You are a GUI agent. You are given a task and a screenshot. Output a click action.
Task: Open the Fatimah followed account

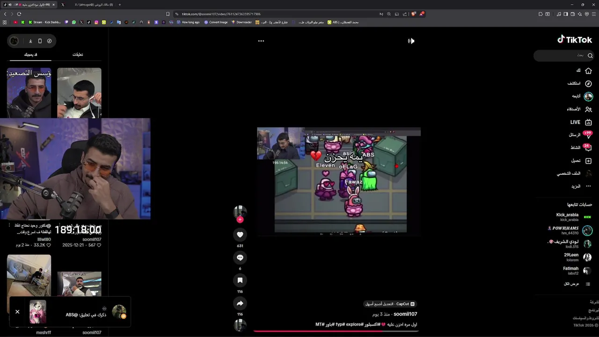(577, 271)
